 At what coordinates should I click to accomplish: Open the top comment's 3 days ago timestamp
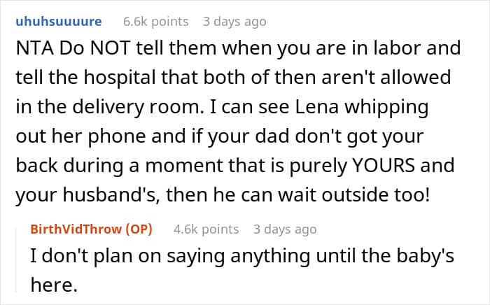234,21
